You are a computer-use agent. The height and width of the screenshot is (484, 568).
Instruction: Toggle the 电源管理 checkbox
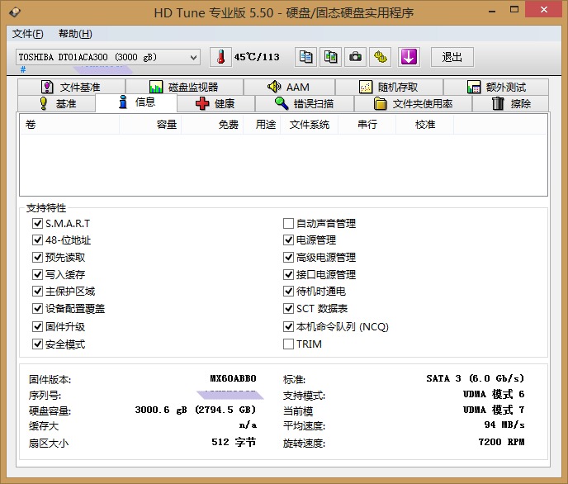coord(288,240)
